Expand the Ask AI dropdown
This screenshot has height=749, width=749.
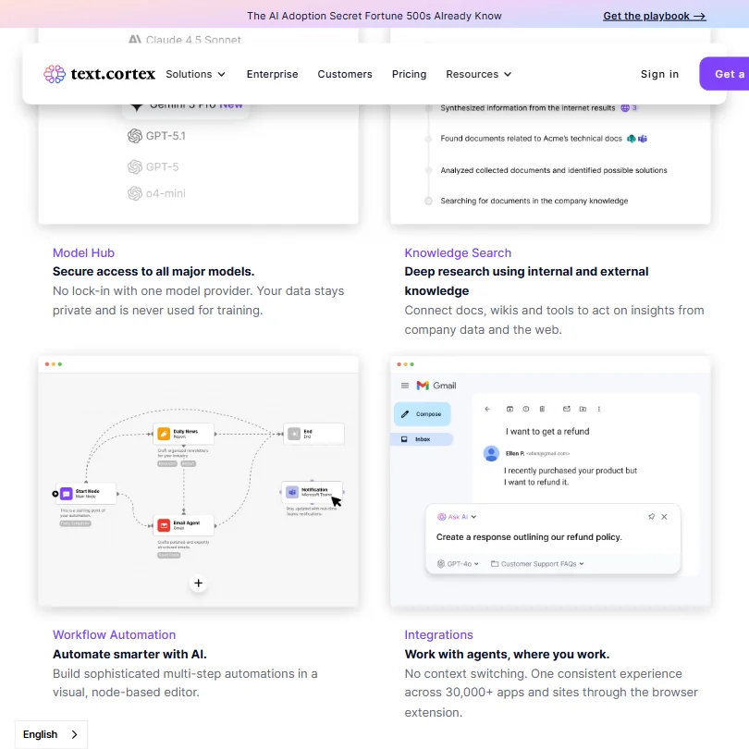pos(457,517)
